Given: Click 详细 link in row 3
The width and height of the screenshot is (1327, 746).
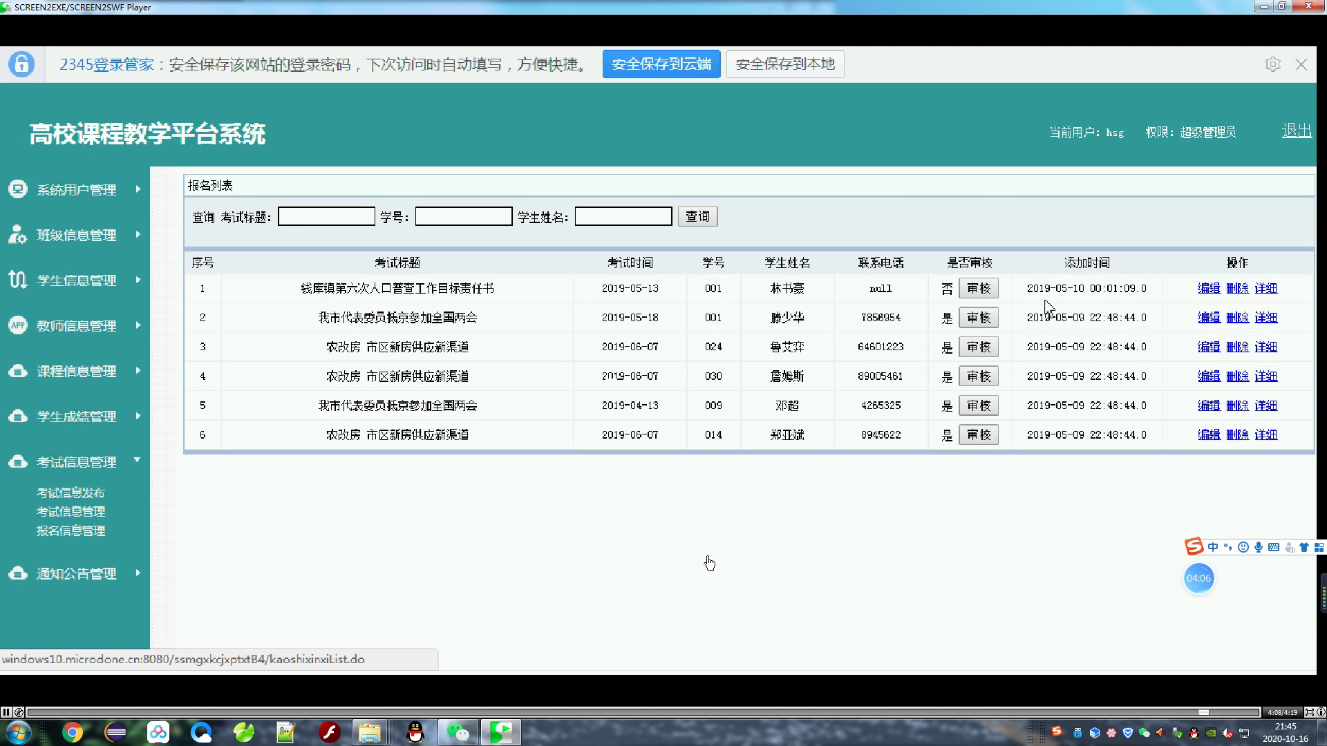Looking at the screenshot, I should point(1265,347).
